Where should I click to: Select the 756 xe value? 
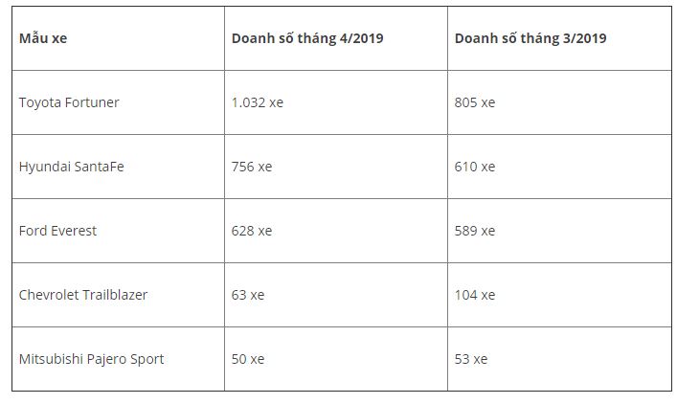click(252, 167)
